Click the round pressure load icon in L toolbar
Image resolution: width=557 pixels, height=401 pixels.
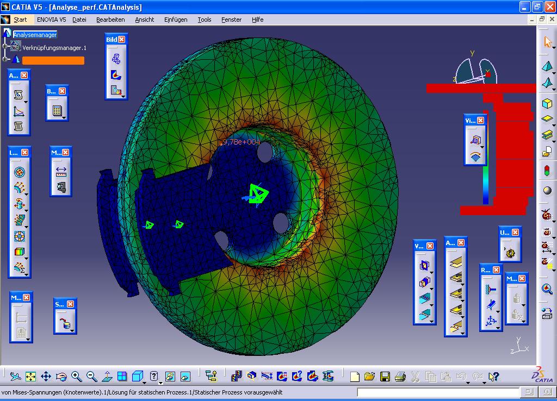click(x=19, y=172)
